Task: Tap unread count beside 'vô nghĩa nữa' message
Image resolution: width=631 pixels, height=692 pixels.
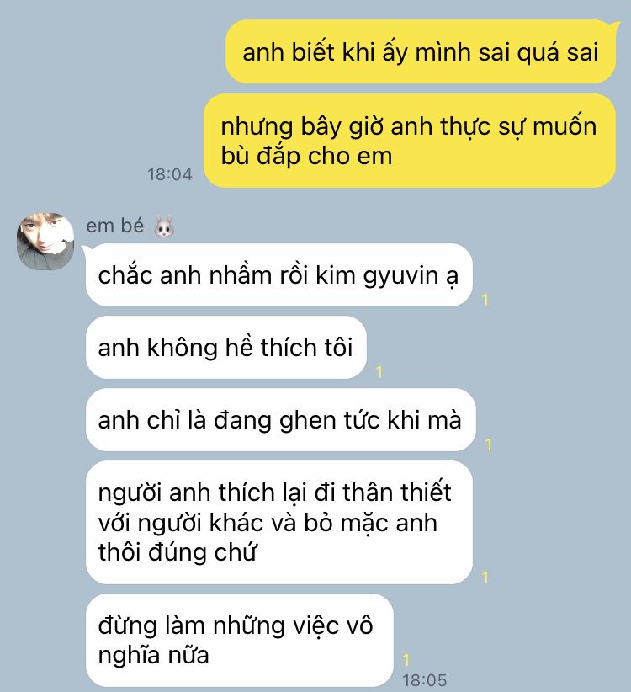Action: [x=406, y=660]
